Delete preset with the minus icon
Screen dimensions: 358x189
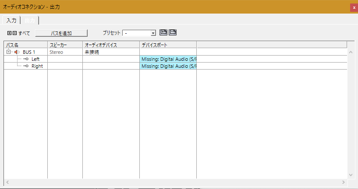pos(173,32)
